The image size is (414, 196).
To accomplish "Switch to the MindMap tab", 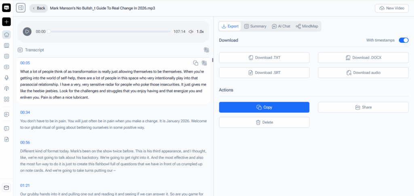I will [x=307, y=26].
